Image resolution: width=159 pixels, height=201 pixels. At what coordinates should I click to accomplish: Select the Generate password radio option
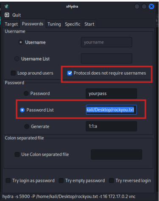click(x=27, y=126)
